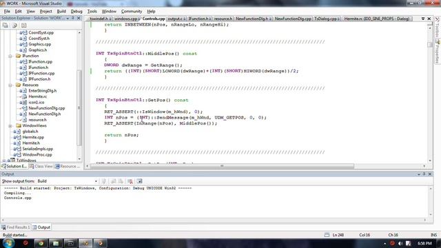Viewport: 441px width, 248px height.
Task: Clear all output with the red X icon
Action: coord(130,181)
